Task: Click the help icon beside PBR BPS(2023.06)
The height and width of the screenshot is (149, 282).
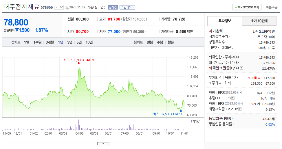Action: 241,104
